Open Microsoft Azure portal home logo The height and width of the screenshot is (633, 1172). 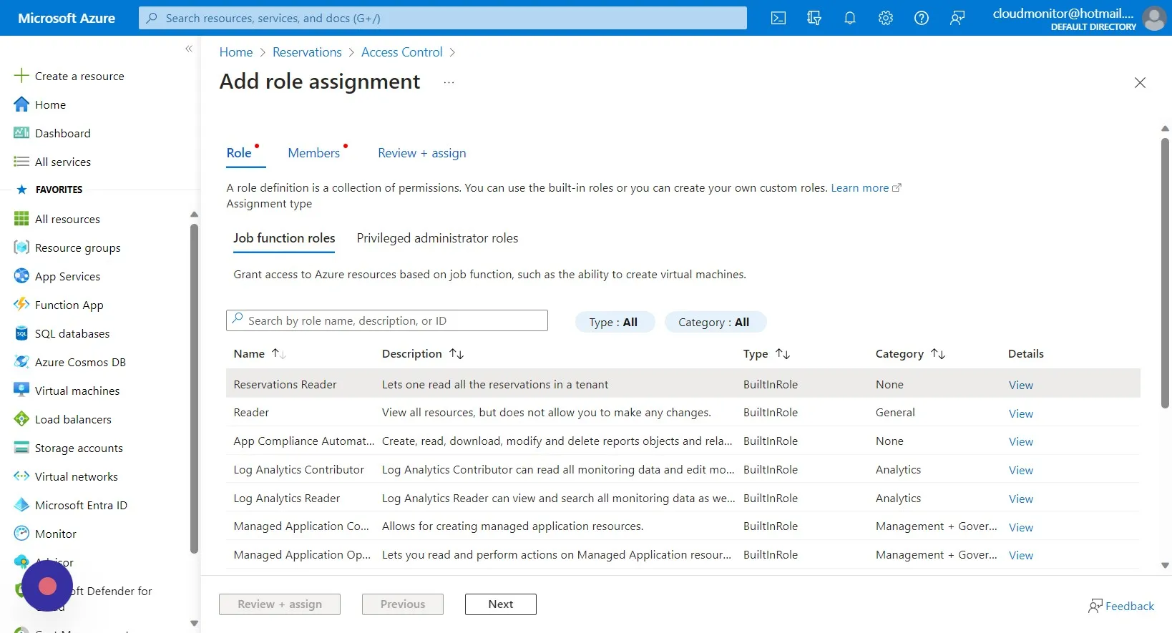coord(67,18)
